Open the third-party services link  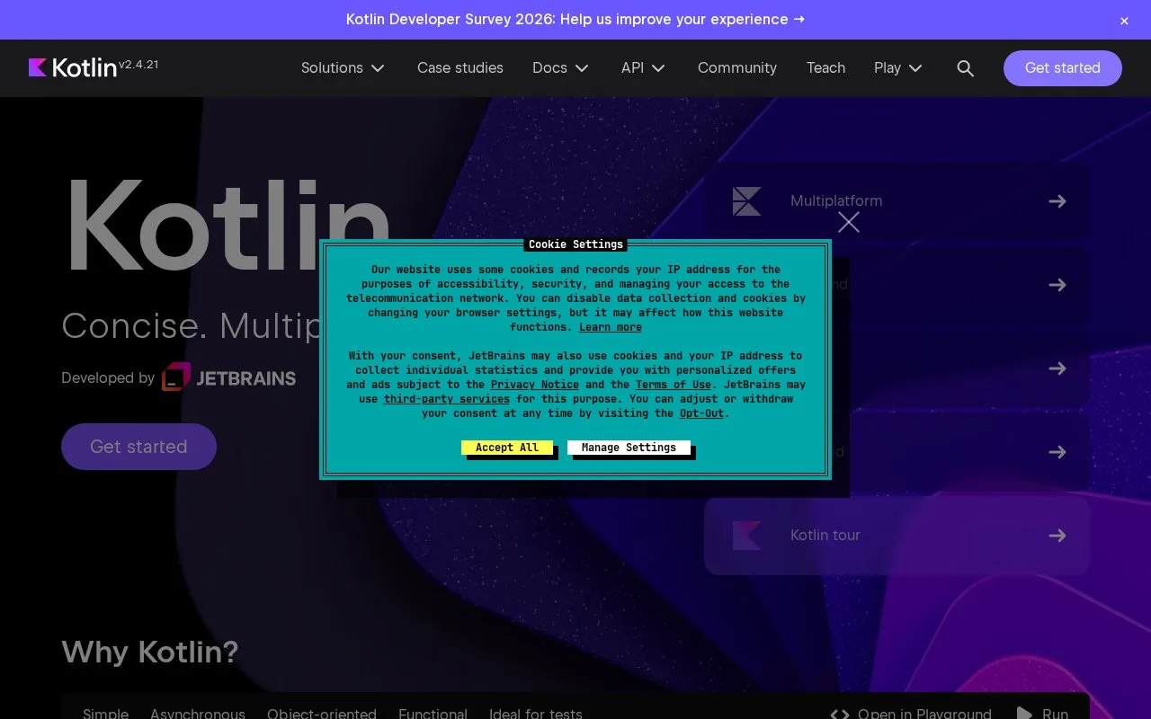pyautogui.click(x=447, y=399)
